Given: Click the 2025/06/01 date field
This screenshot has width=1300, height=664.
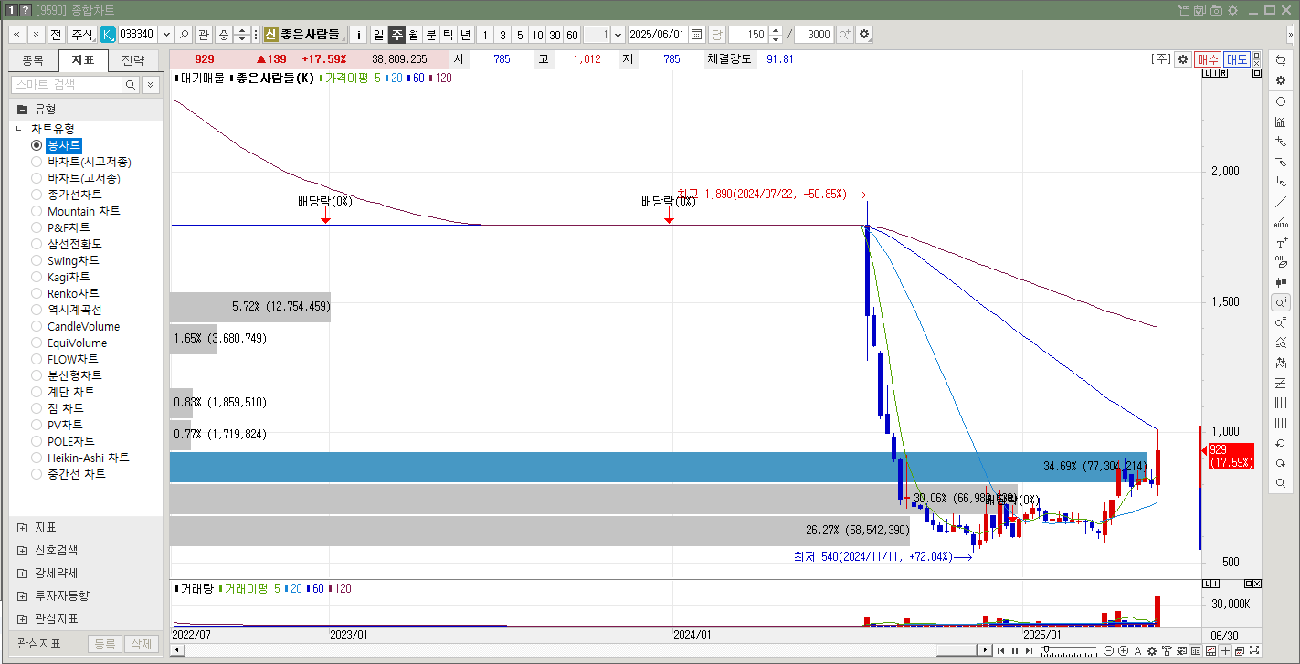Looking at the screenshot, I should pyautogui.click(x=658, y=35).
